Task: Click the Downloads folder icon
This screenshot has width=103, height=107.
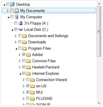Action: pyautogui.click(x=24, y=42)
